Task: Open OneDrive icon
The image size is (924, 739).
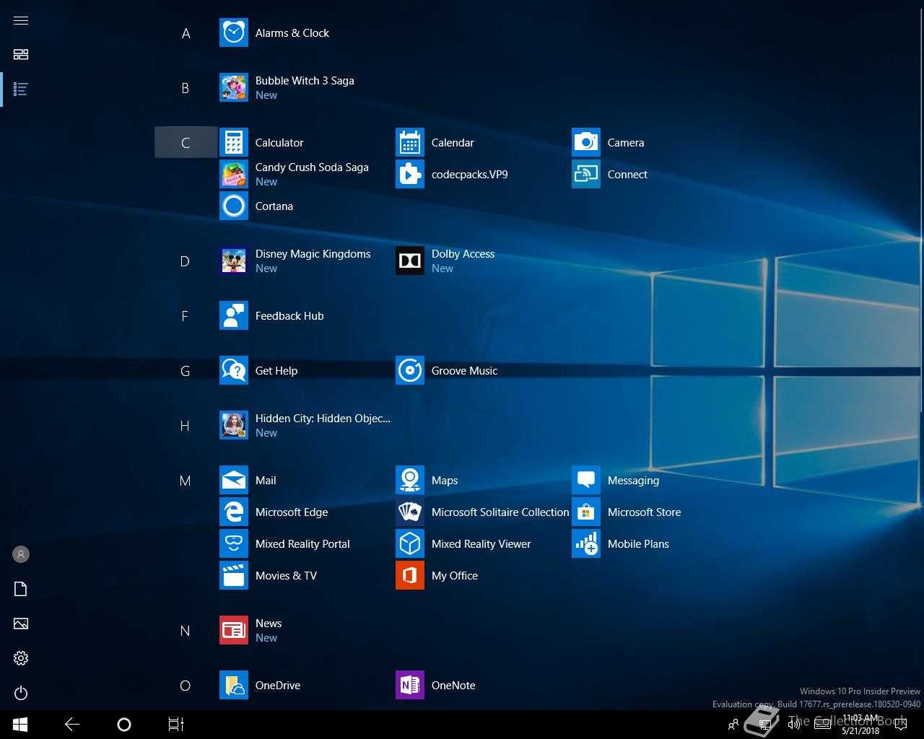Action: point(234,686)
